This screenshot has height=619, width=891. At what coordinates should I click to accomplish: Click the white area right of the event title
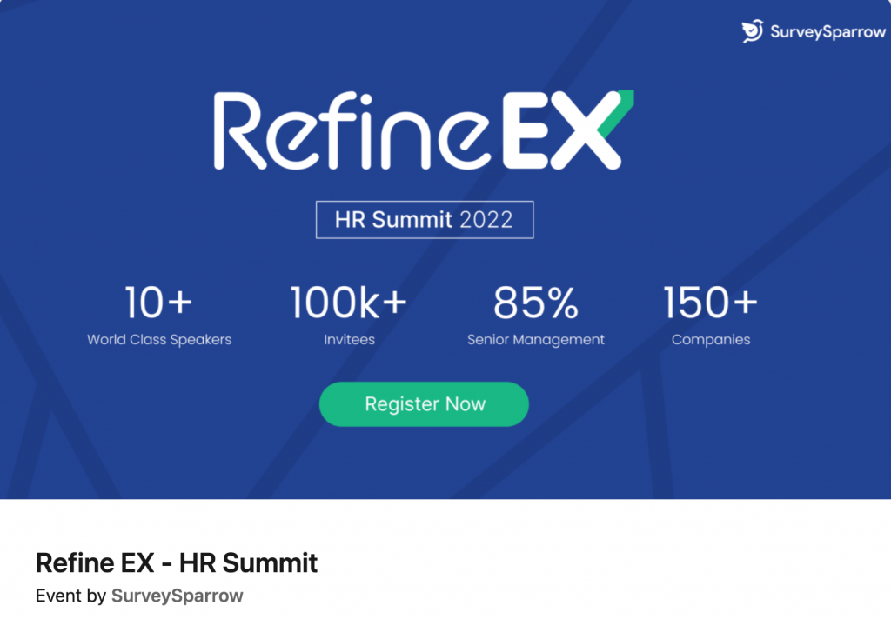pos(609,563)
